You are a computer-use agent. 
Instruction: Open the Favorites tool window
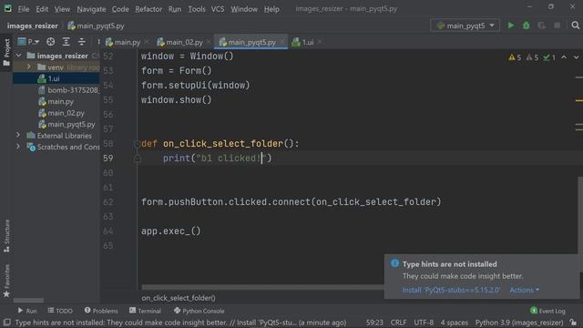point(6,281)
